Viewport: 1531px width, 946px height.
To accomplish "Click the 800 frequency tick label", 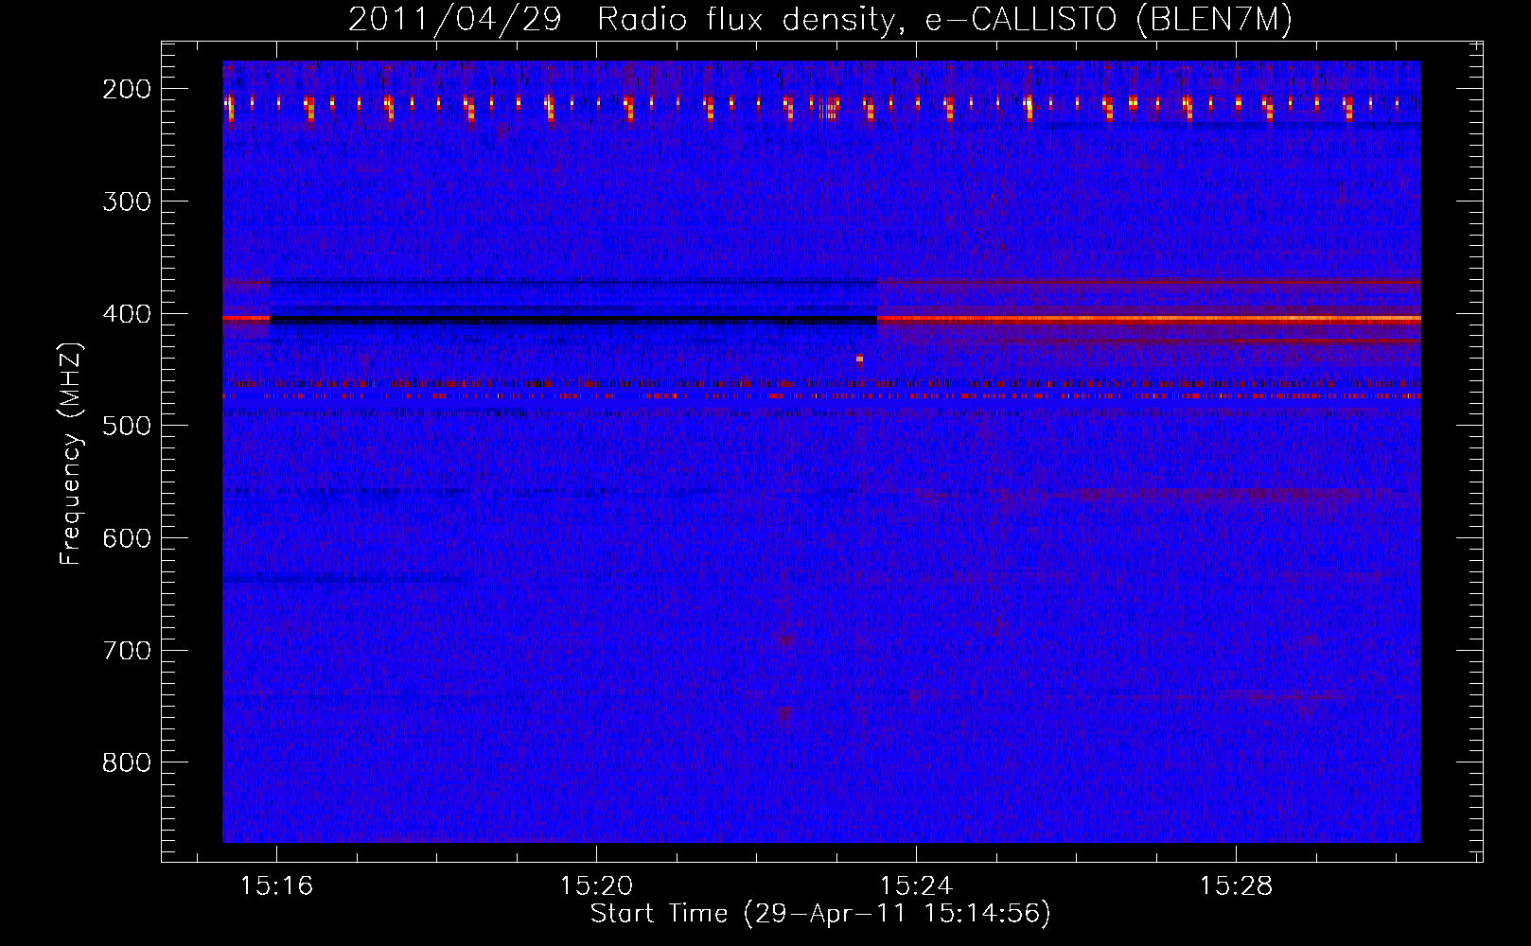I will (x=126, y=762).
